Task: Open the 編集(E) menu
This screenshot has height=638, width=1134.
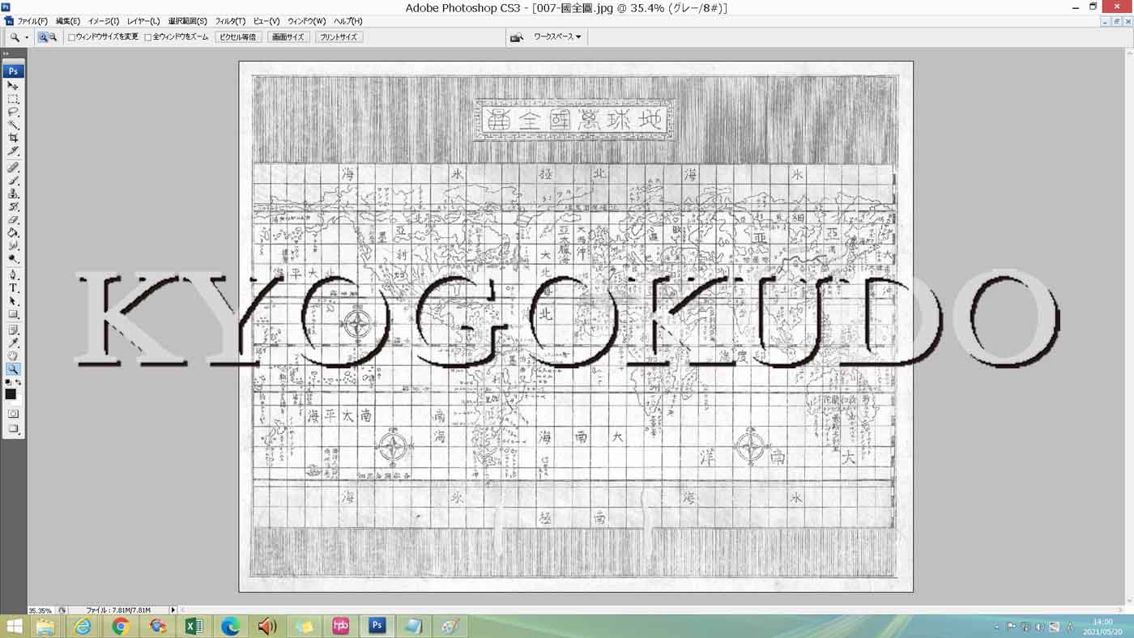Action: click(x=68, y=21)
